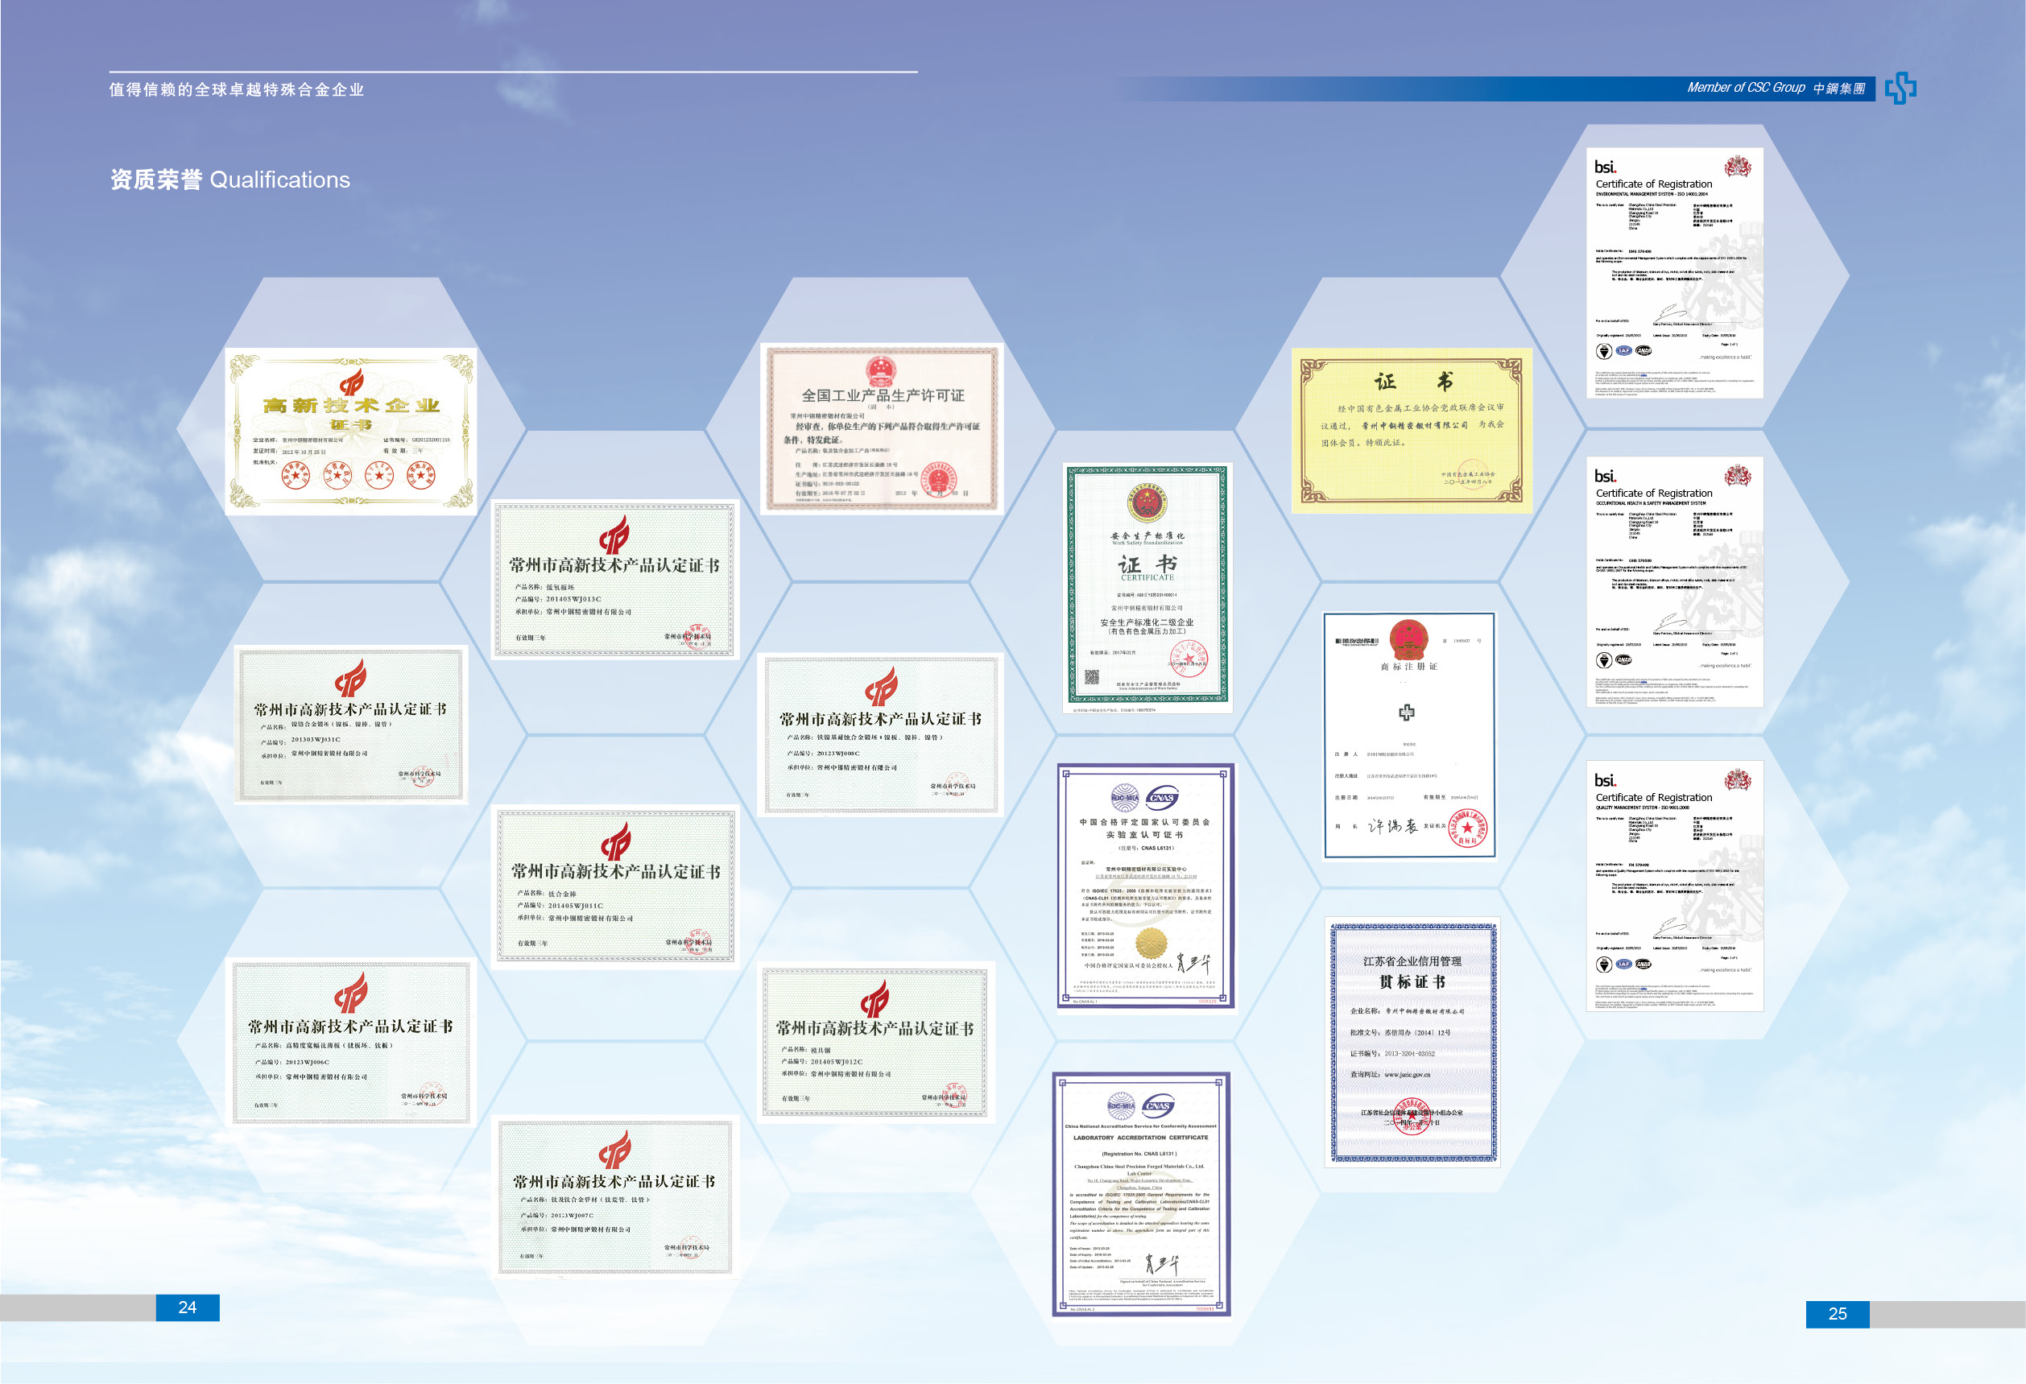Open the 高新技术企业证书 certificate image

pyautogui.click(x=351, y=431)
